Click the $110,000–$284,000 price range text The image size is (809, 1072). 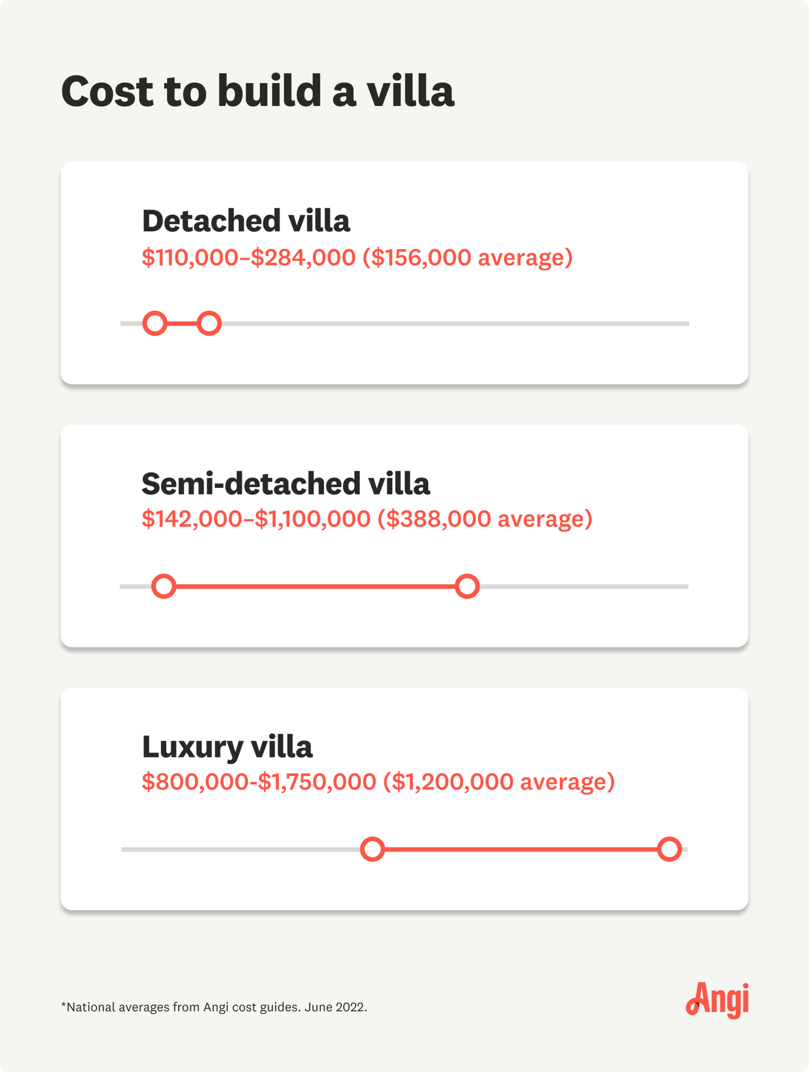[x=249, y=258]
